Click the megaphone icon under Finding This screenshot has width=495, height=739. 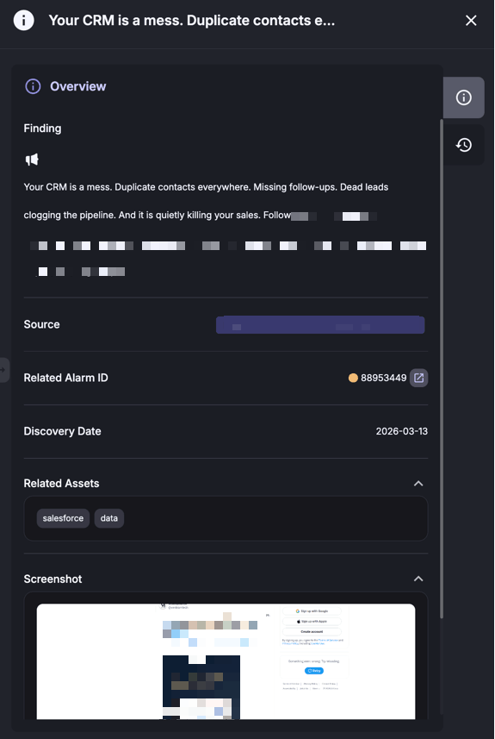(32, 160)
